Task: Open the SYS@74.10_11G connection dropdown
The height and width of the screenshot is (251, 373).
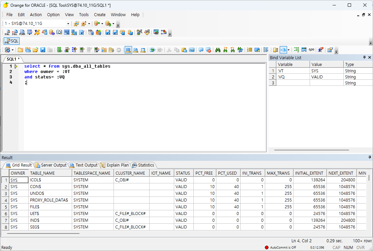Action: (68, 24)
